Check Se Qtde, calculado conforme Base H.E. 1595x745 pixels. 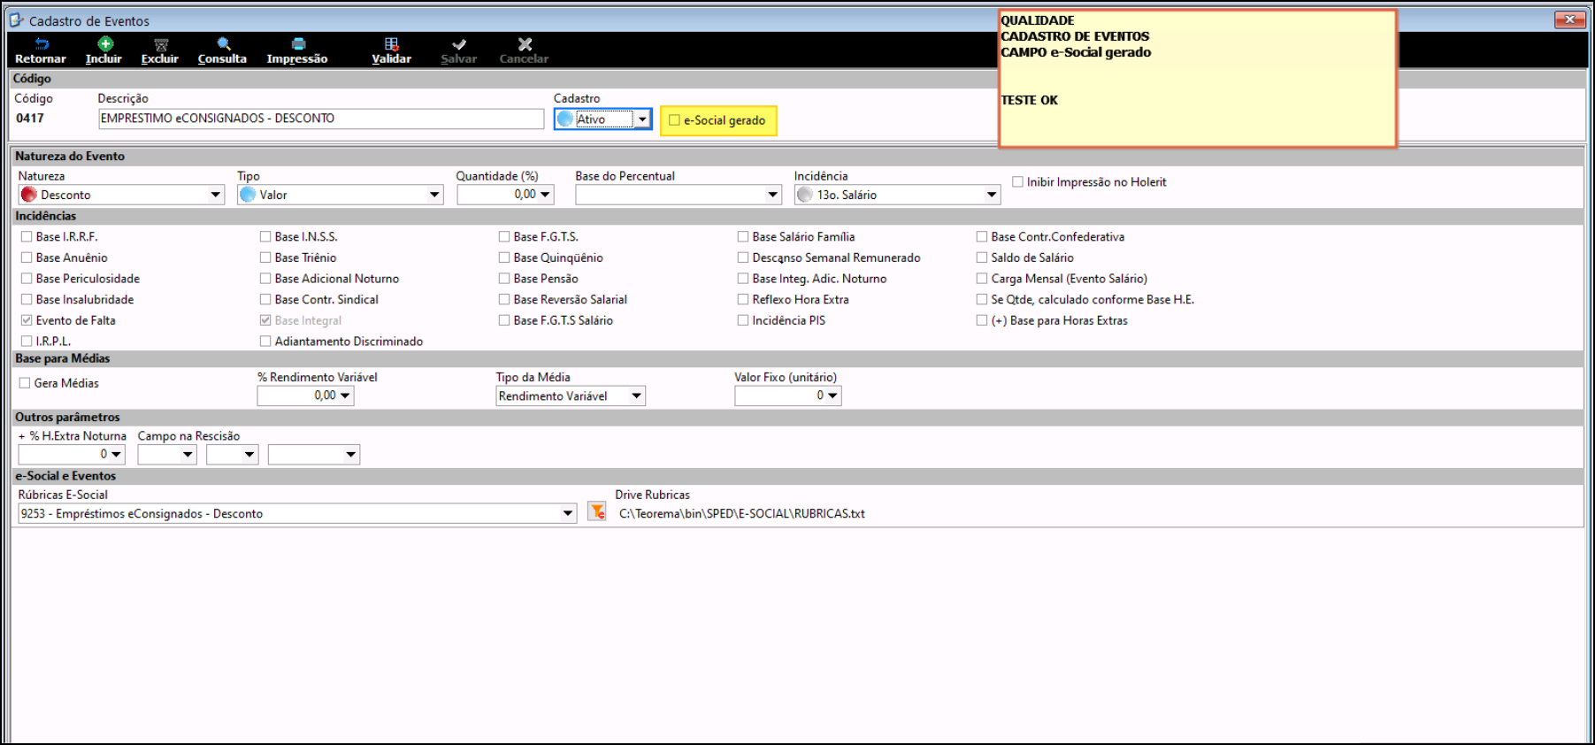click(982, 299)
